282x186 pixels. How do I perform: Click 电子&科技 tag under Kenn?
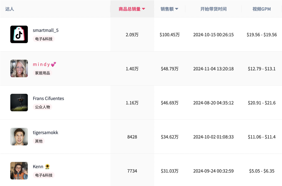point(44,175)
